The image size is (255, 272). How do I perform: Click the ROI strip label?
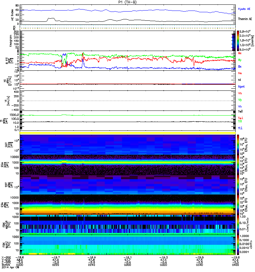(x=14, y=28)
